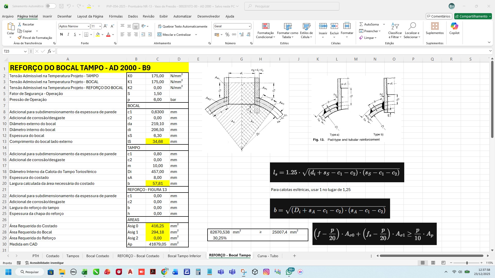This screenshot has height=278, width=495.
Task: Open WhatsApp from the taskbar
Action: tap(289, 272)
